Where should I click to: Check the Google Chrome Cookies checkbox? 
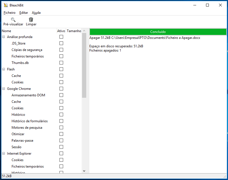point(61,108)
